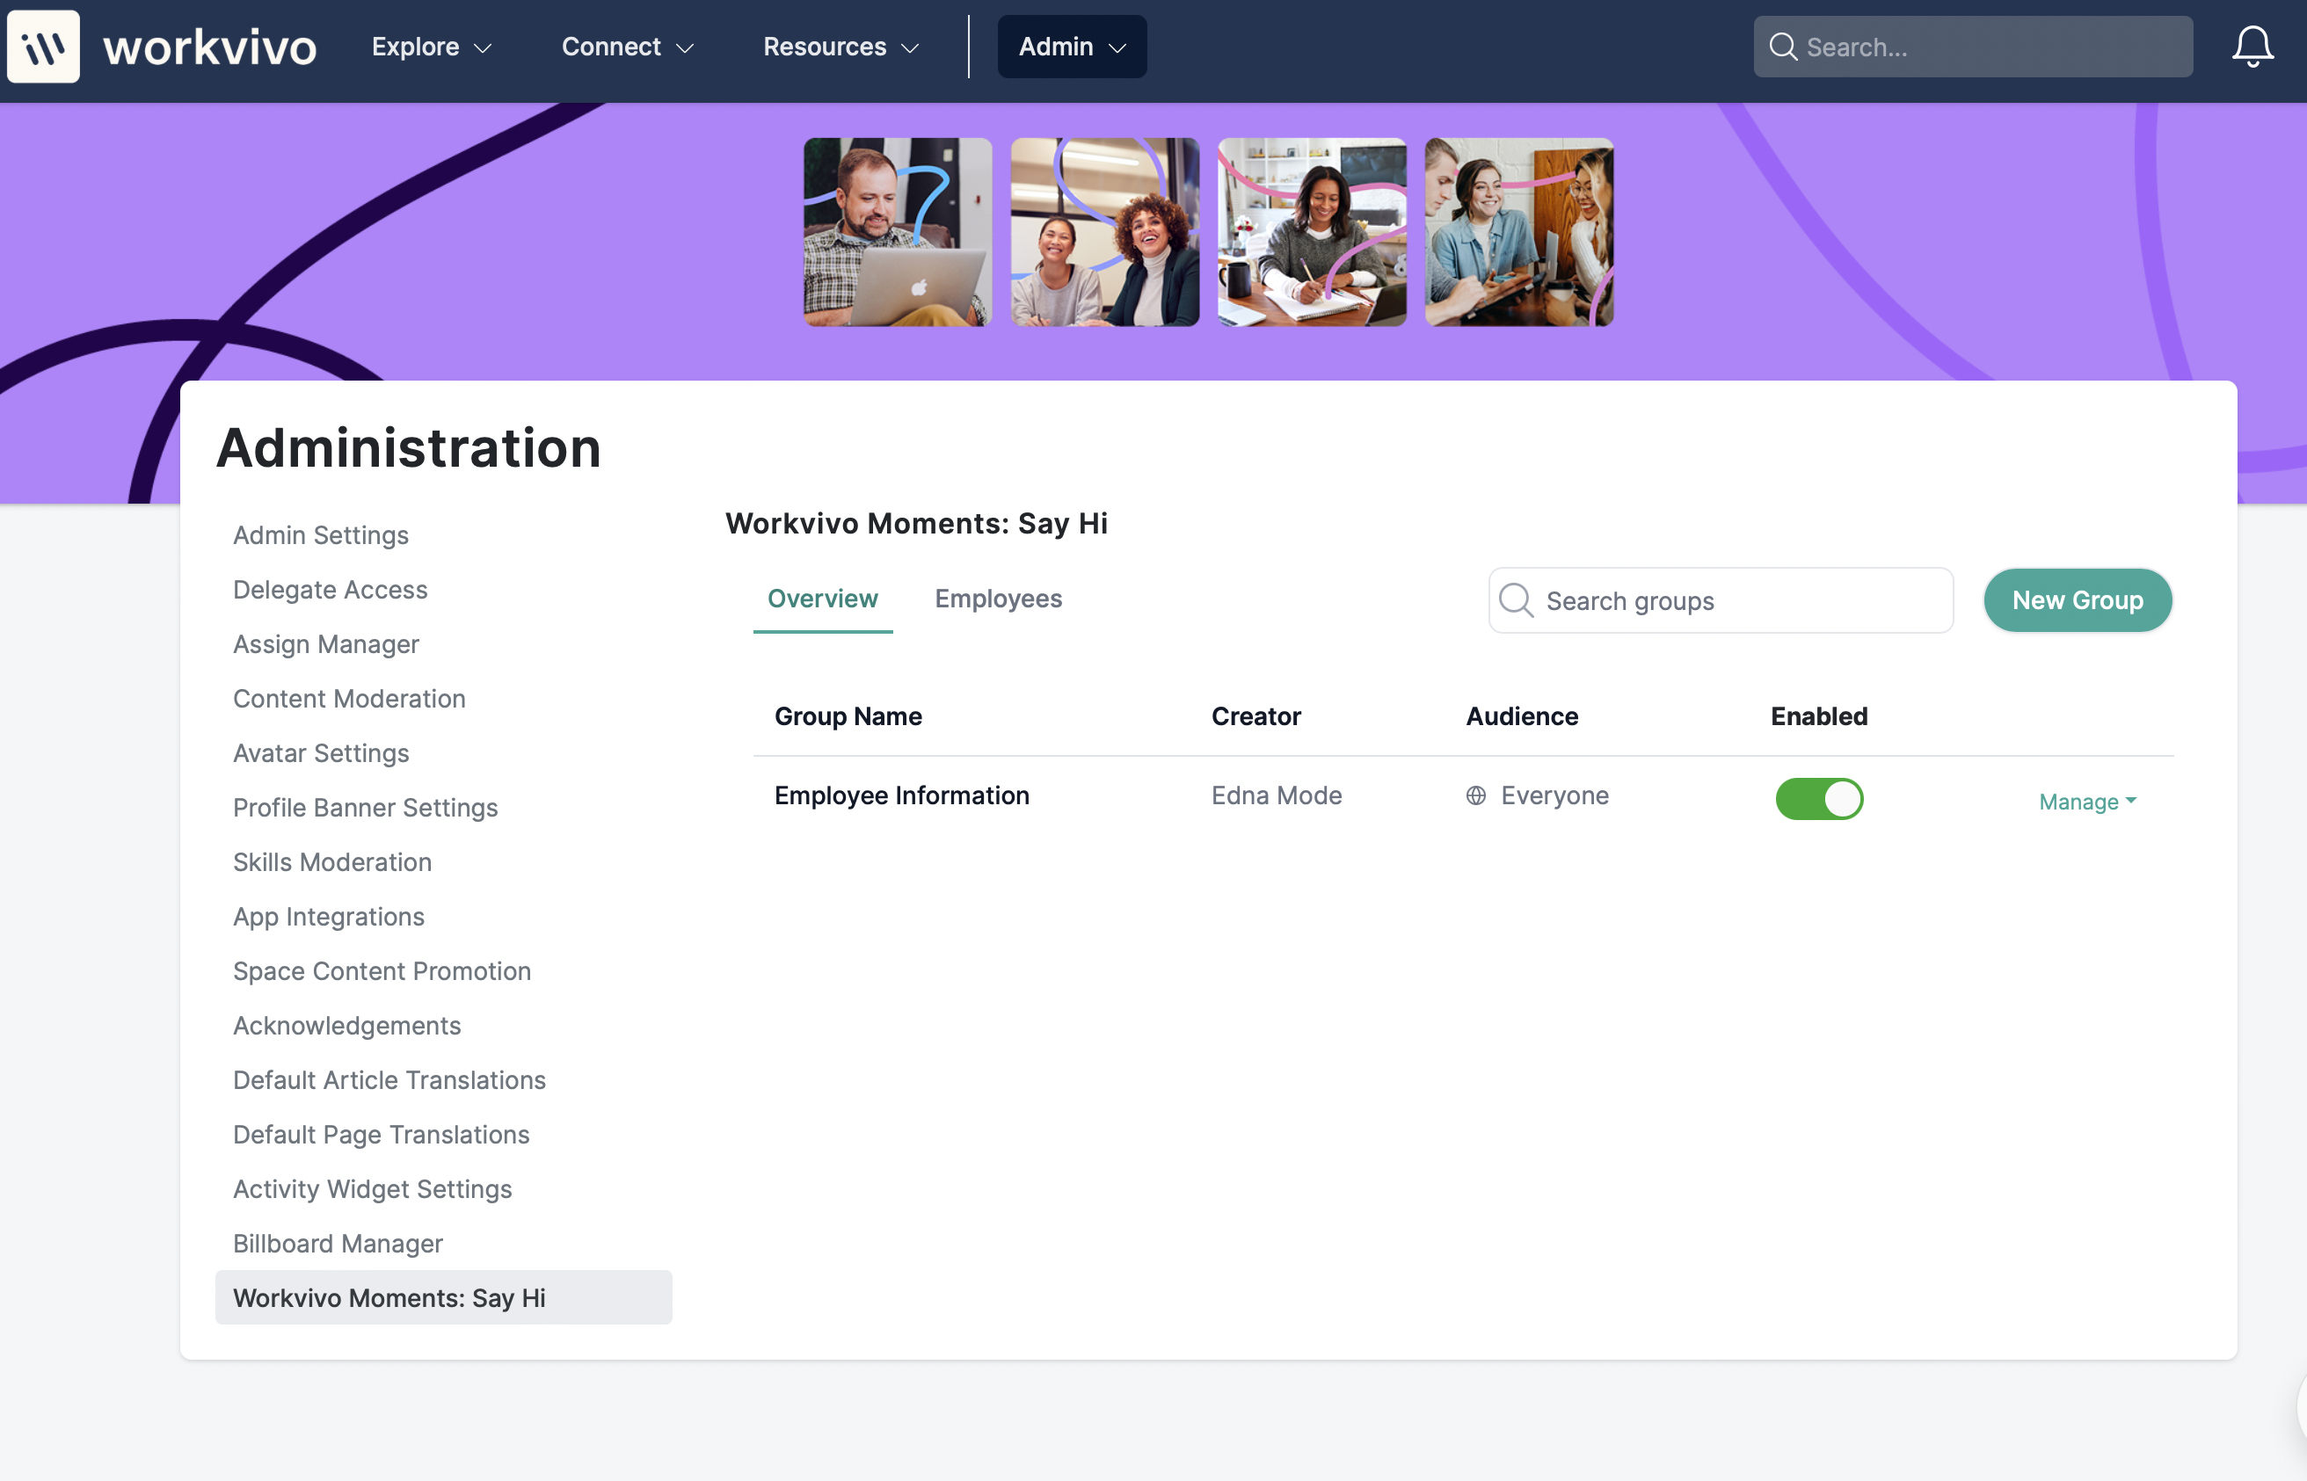Open Acknowledgements
2307x1481 pixels.
(347, 1025)
